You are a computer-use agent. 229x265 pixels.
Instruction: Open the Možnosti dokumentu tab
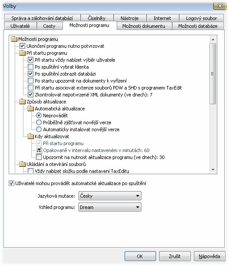(x=144, y=26)
